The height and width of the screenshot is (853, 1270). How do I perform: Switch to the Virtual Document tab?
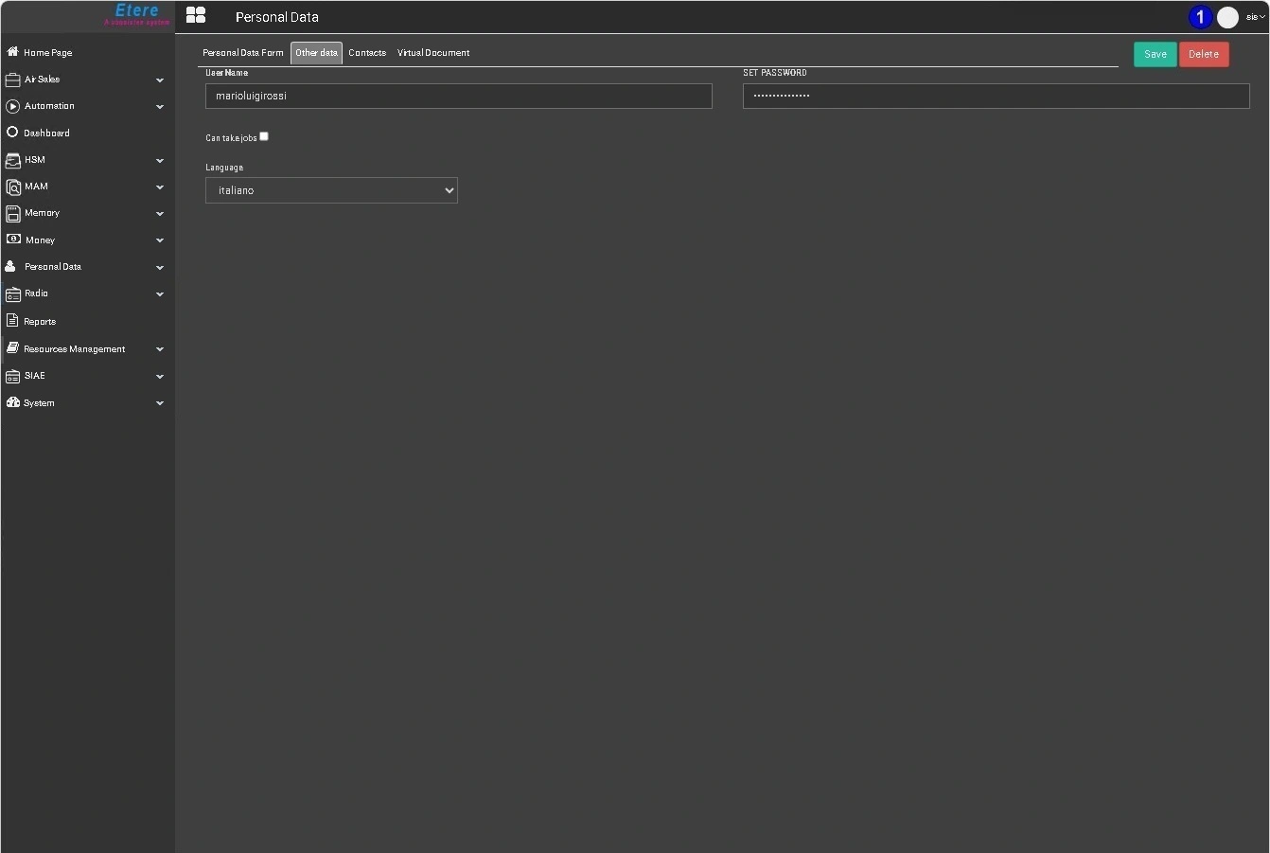click(x=433, y=53)
